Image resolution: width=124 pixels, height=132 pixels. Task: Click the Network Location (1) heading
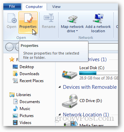click(86, 115)
